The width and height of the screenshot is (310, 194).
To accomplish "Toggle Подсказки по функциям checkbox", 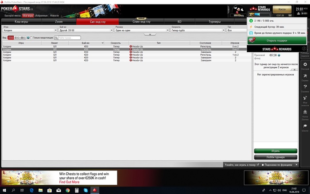I will click(x=263, y=165).
